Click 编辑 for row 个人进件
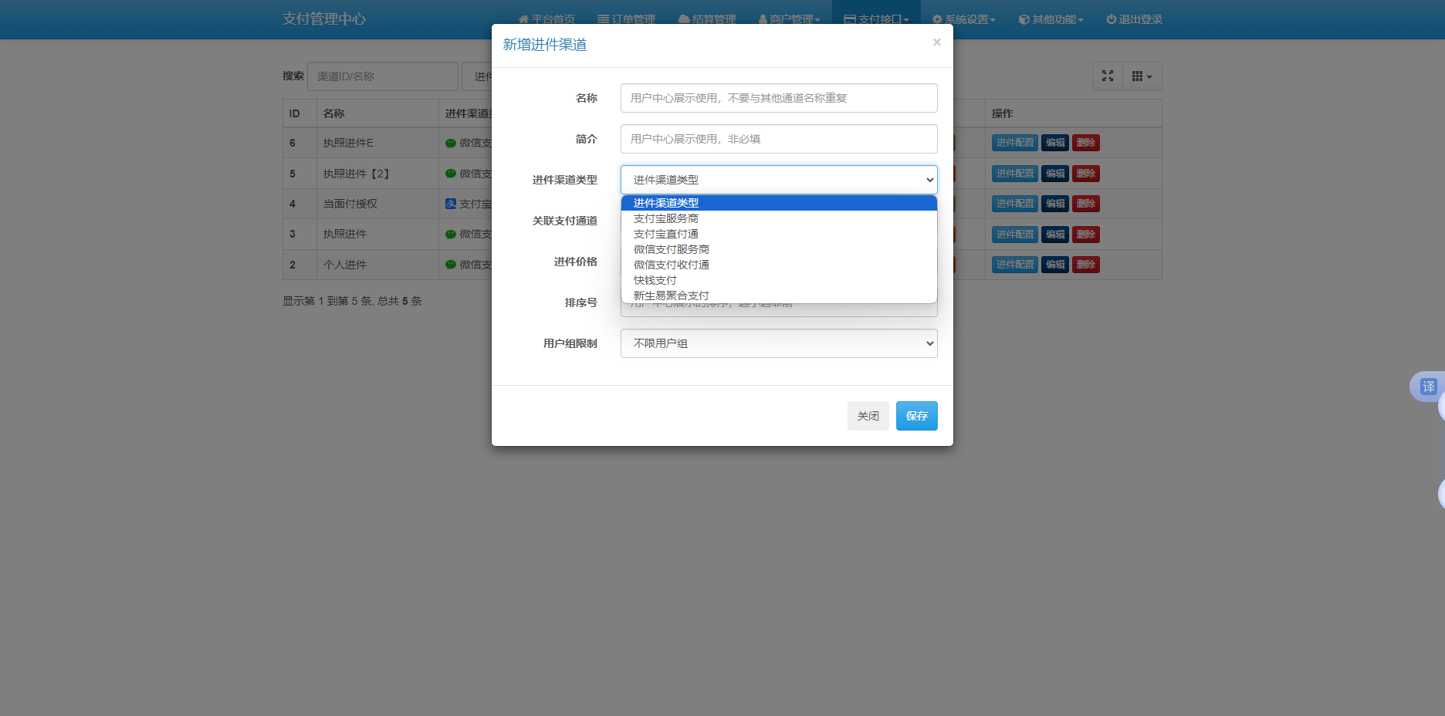The image size is (1445, 716). pos(1055,265)
